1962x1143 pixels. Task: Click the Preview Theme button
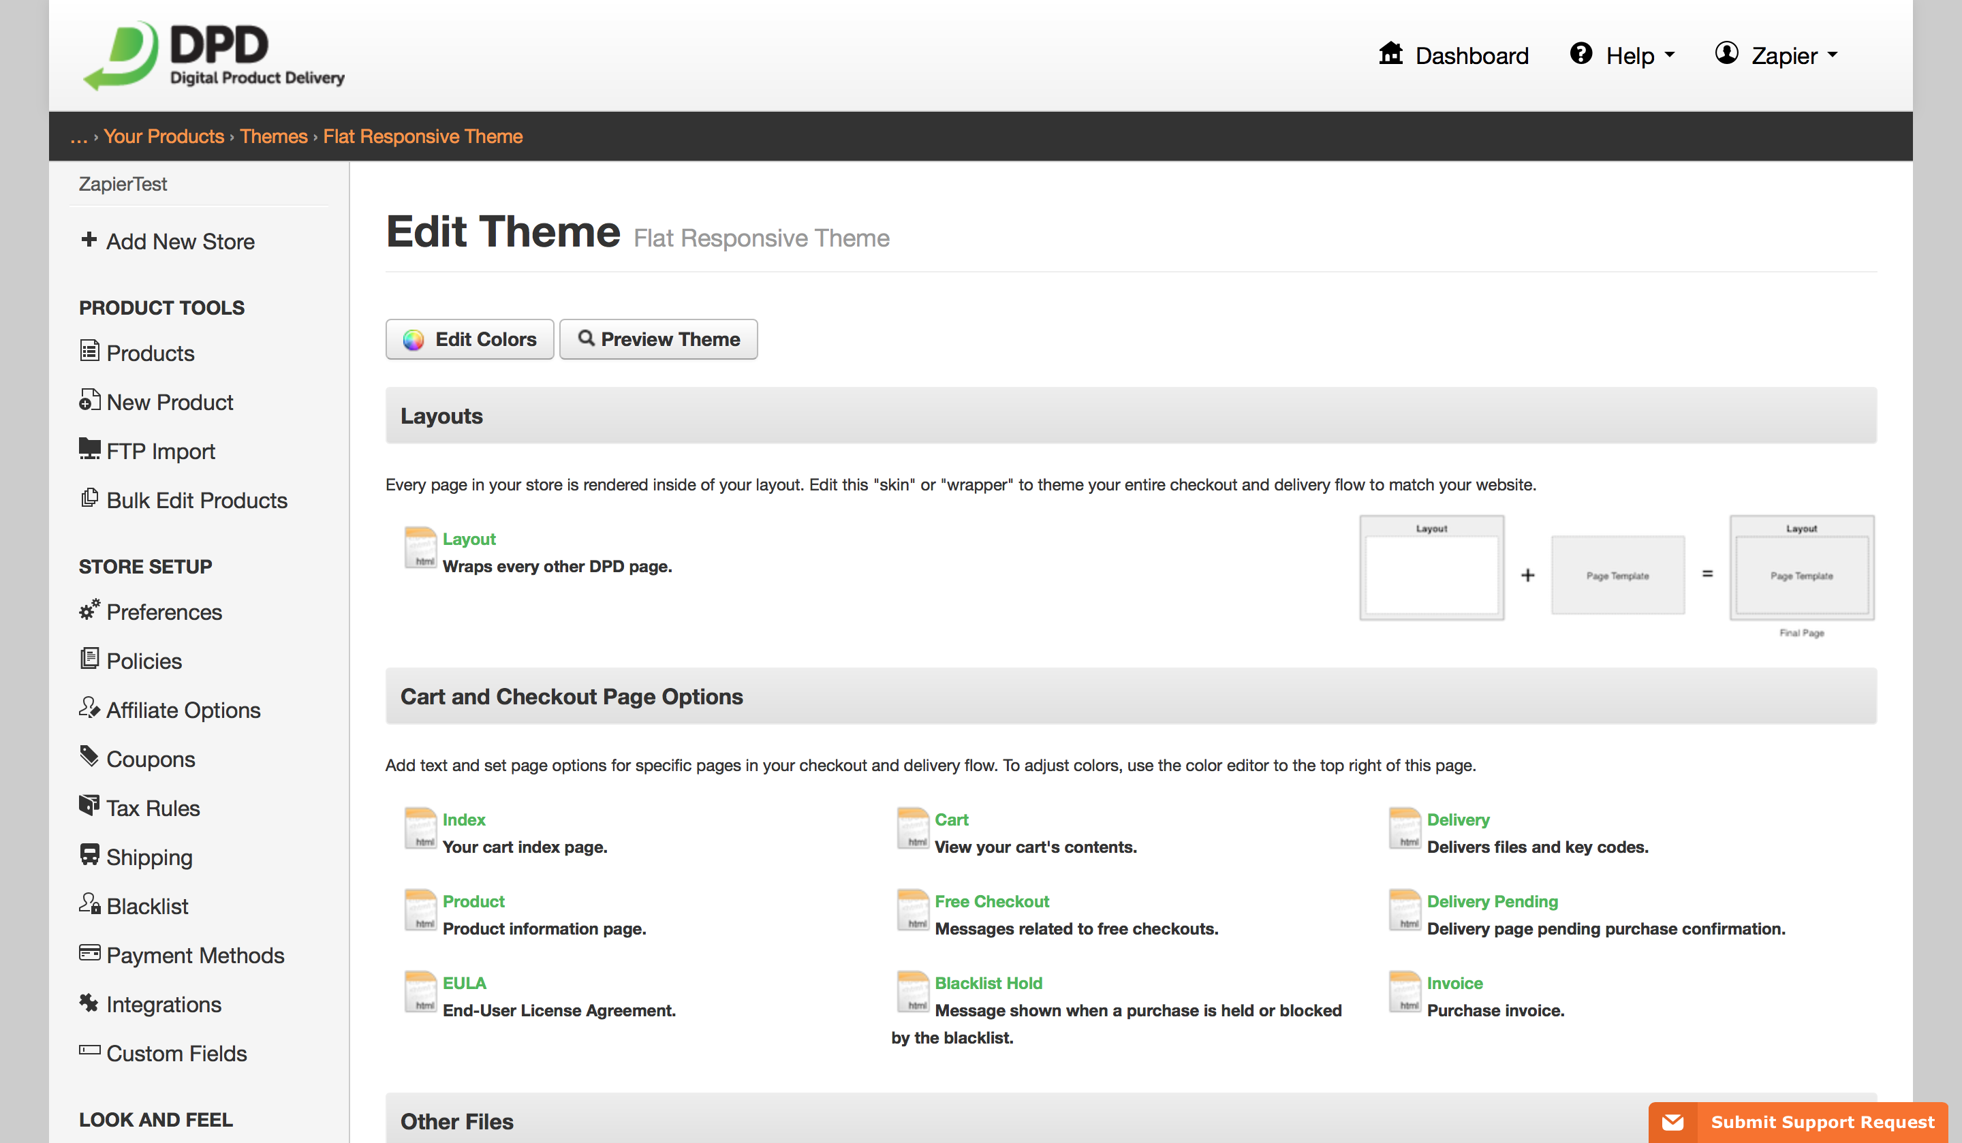tap(658, 339)
